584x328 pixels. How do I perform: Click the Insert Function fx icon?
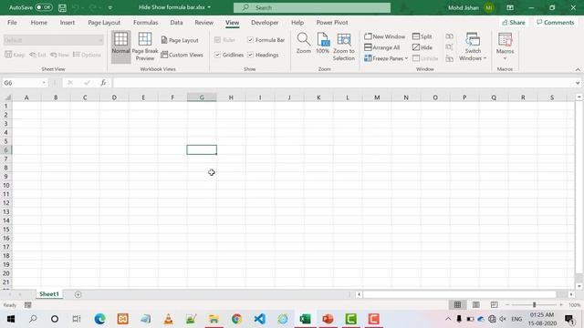pyautogui.click(x=103, y=83)
